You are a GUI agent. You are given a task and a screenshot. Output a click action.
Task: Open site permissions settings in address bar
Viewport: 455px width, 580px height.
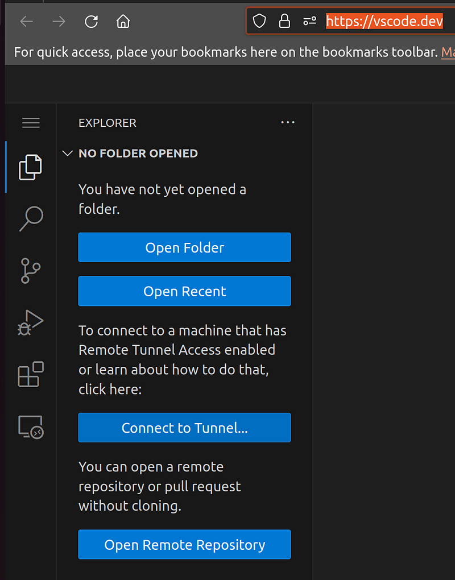coord(309,20)
